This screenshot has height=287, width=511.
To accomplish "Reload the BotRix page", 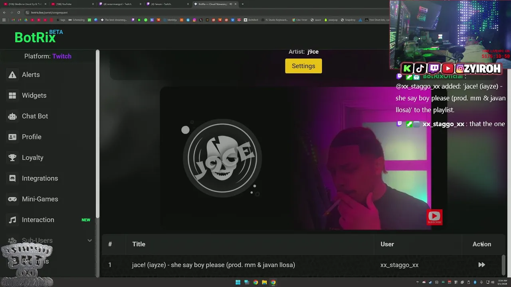I will click(x=18, y=12).
